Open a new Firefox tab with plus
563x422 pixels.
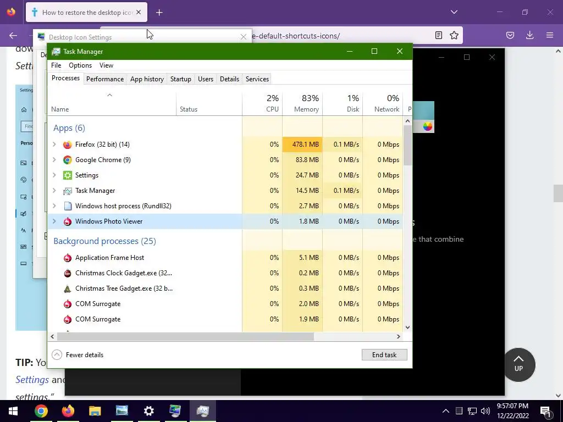coord(159,13)
